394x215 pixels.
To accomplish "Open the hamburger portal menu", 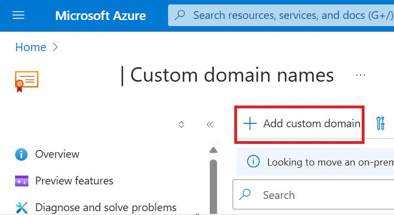I will 18,16.
